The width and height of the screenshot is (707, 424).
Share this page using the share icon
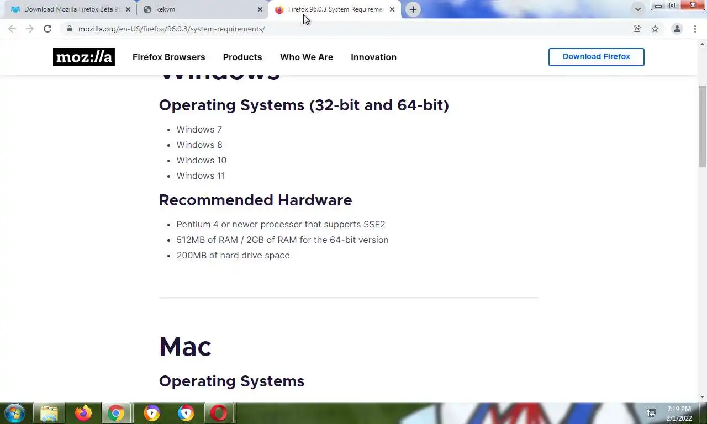[637, 29]
